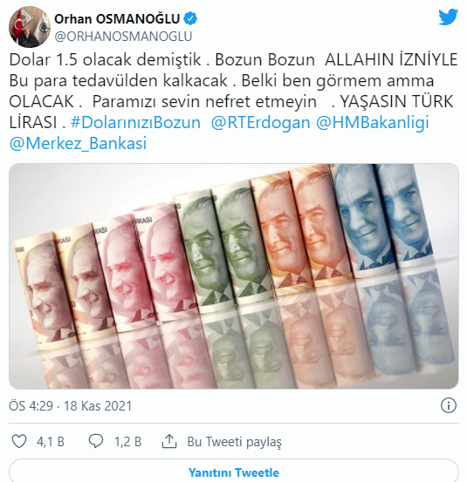
Task: Click the Yanıtını Tweetle button
Action: 234,472
